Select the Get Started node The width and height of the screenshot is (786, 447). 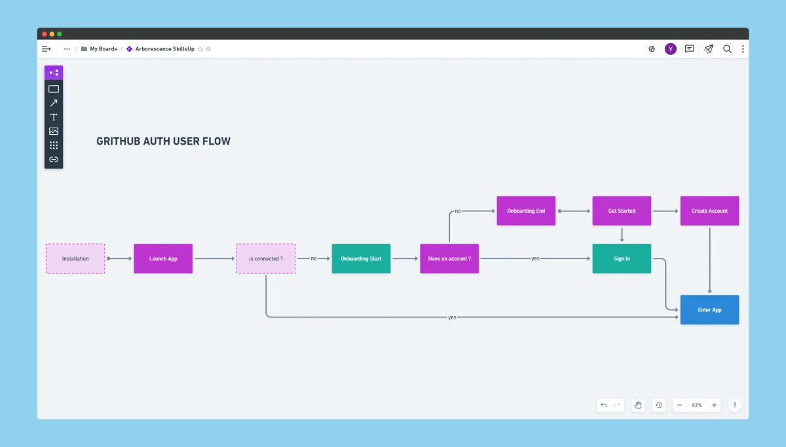[622, 211]
